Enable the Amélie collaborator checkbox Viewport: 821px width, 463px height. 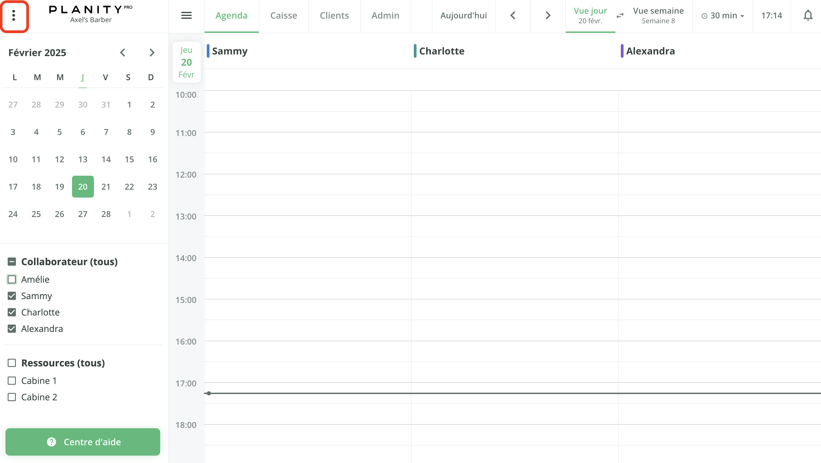pyautogui.click(x=12, y=279)
